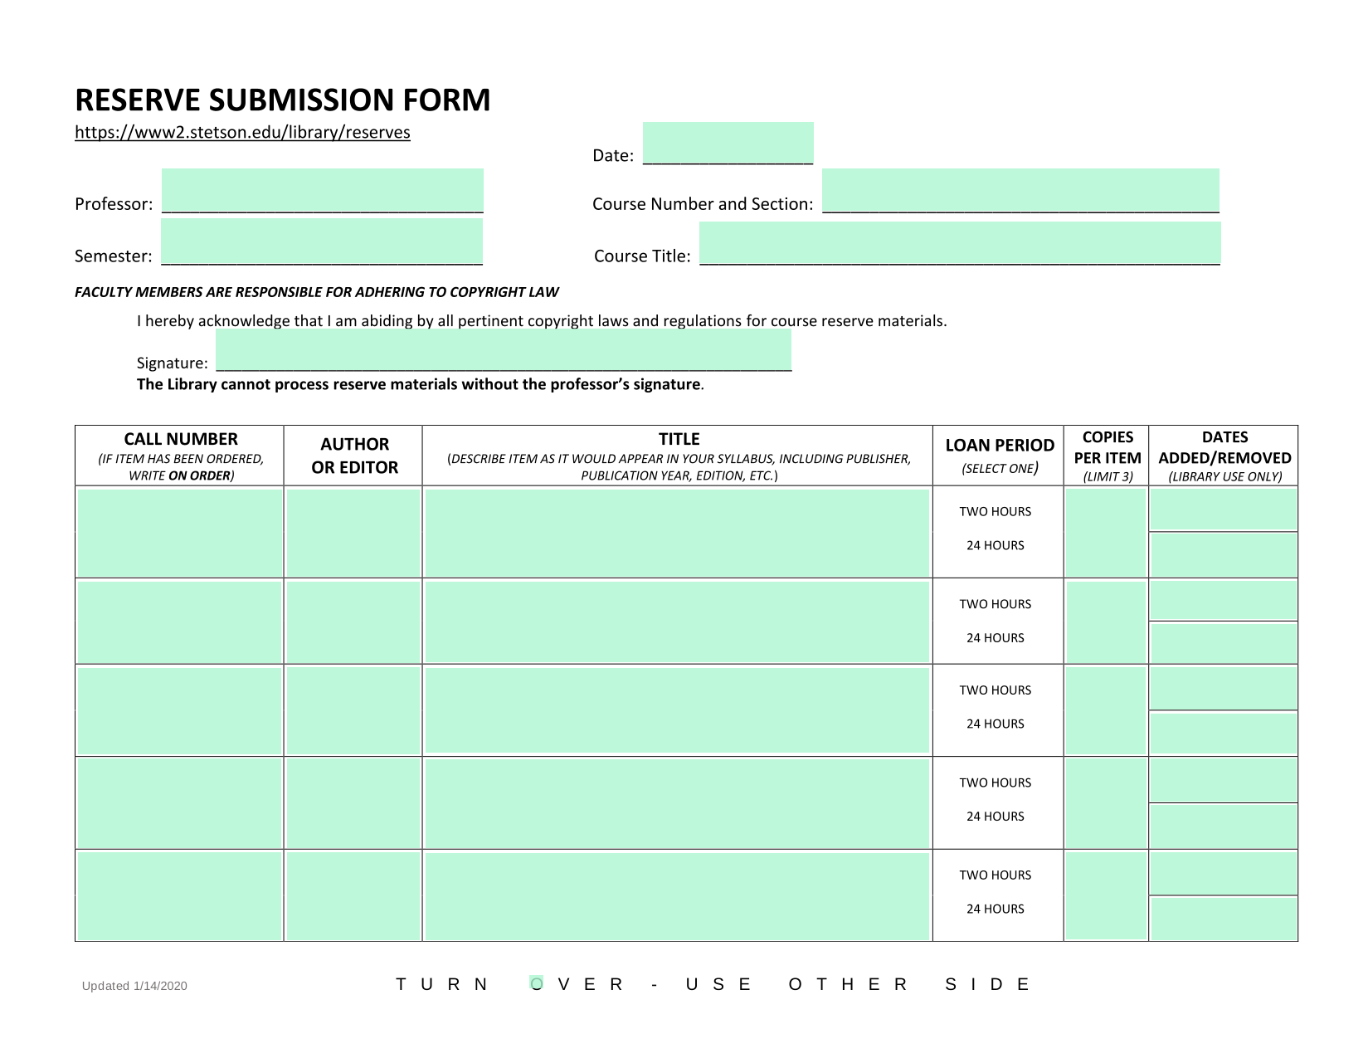Select 24 HOURS loan period in third row

point(996,724)
